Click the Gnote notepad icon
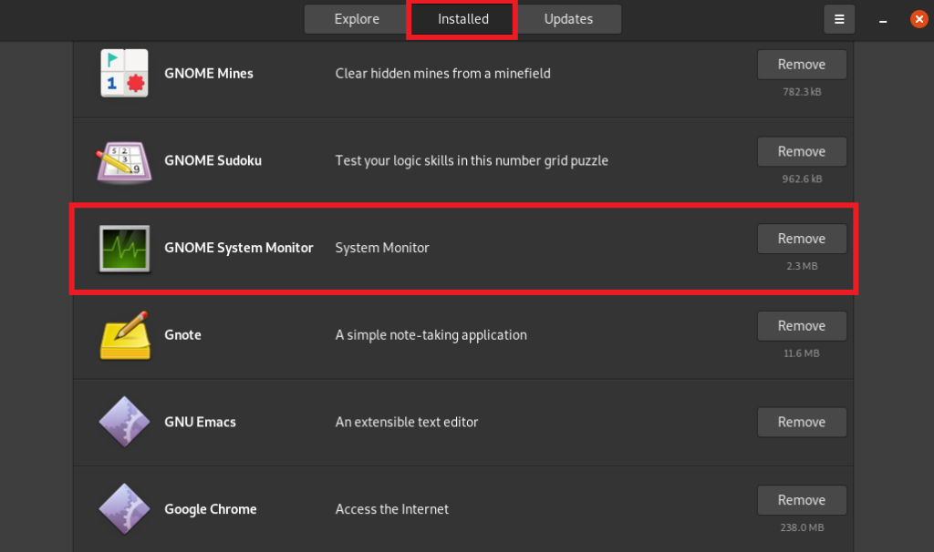934x552 pixels. (124, 335)
